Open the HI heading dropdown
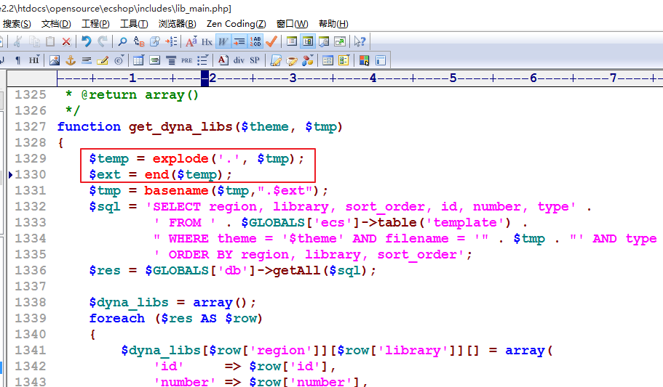This screenshot has width=663, height=387. 34,60
